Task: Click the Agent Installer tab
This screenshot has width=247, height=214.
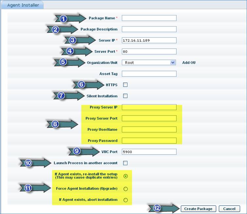Action: click(23, 5)
